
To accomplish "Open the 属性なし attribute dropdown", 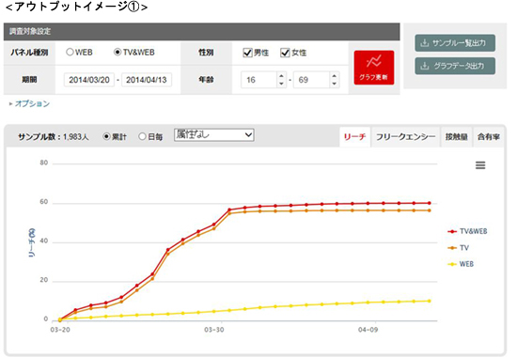I will [214, 135].
